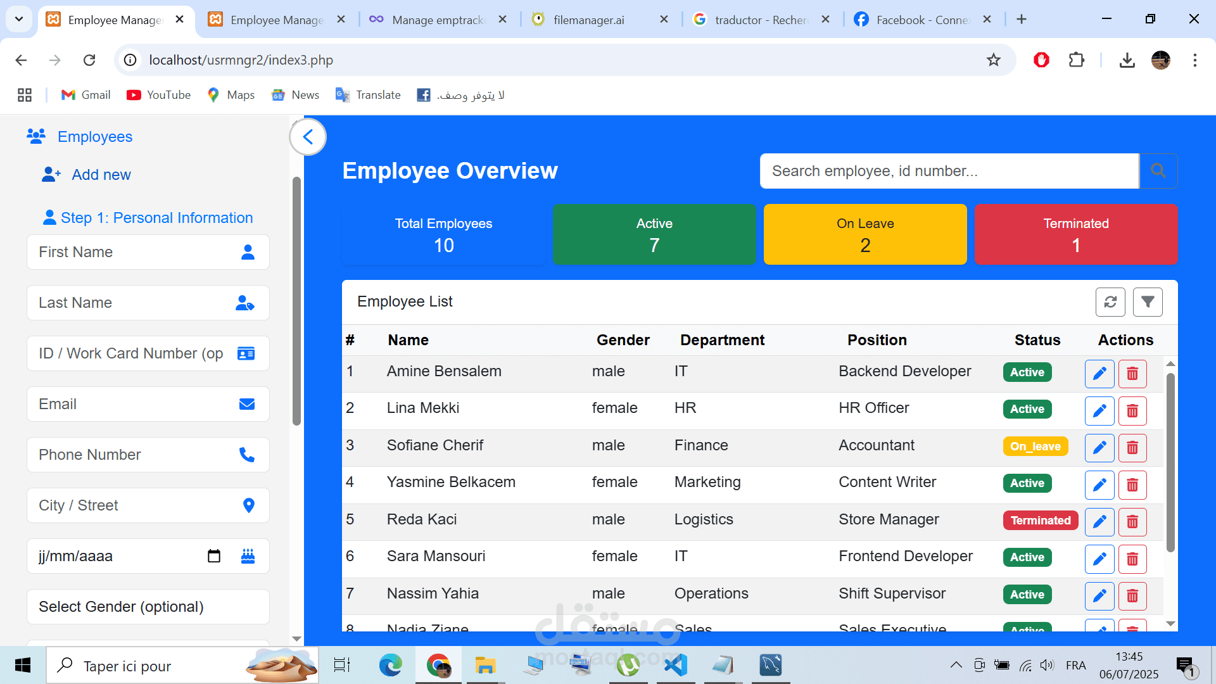The image size is (1216, 684).
Task: Open calendar picker in date field
Action: [x=214, y=556]
